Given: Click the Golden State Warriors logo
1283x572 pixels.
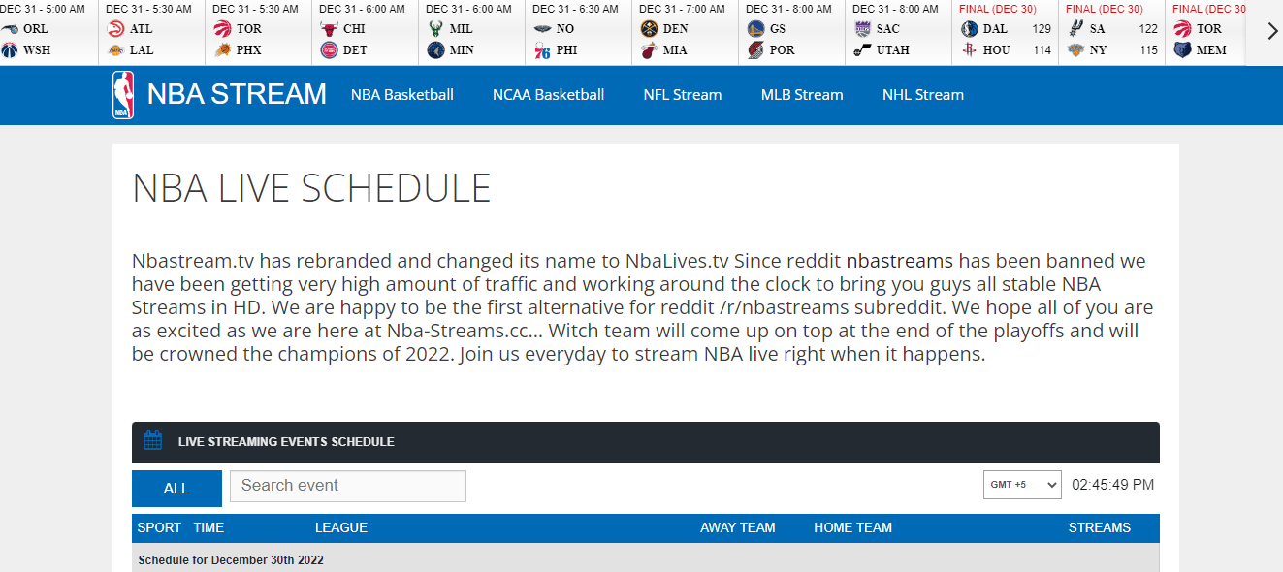Looking at the screenshot, I should coord(755,29).
